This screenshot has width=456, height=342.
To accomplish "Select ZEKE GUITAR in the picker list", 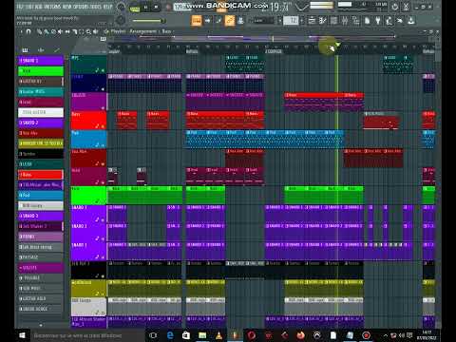I will (x=41, y=112).
